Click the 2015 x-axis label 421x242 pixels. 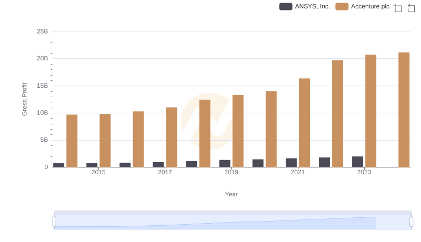tap(98, 172)
